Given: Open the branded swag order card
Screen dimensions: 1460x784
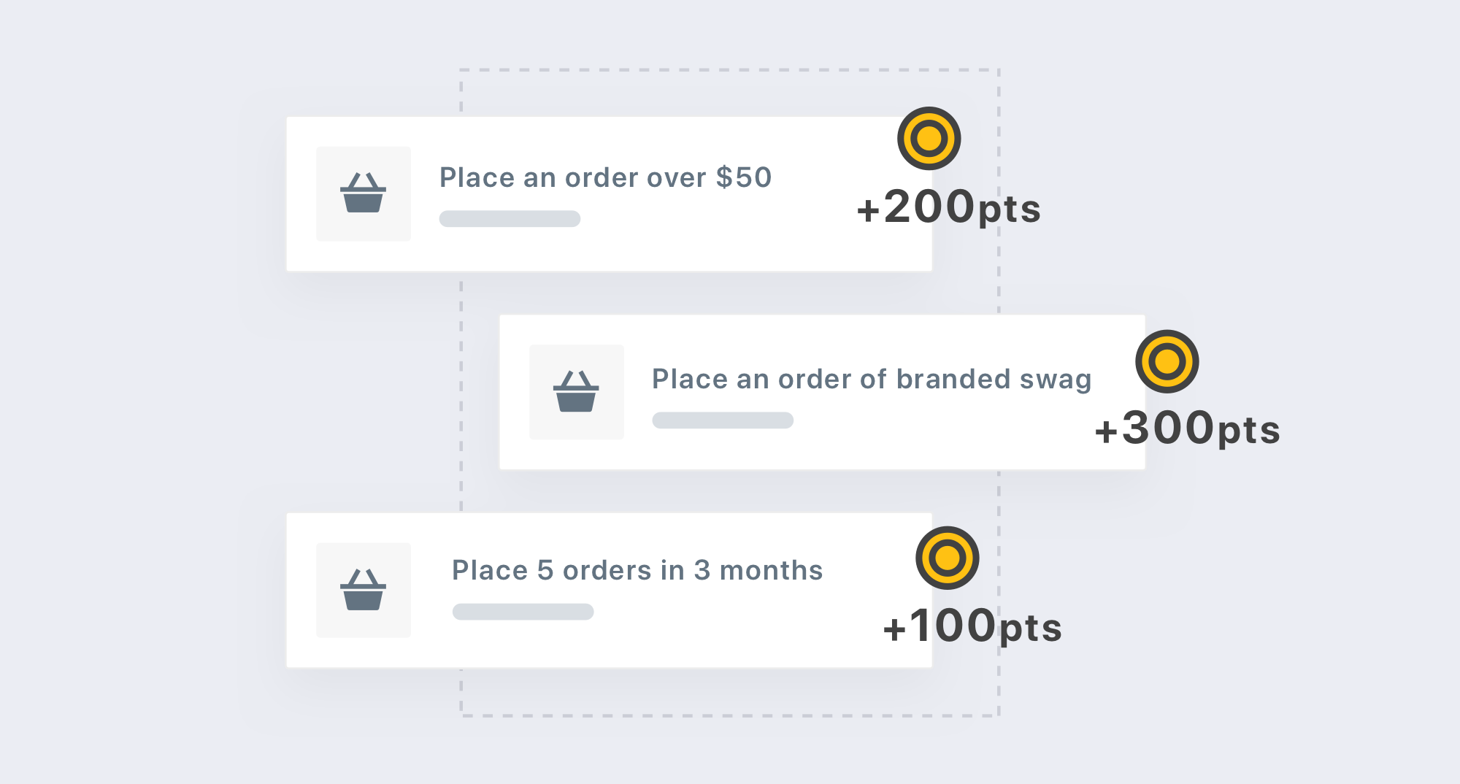Looking at the screenshot, I should 822,392.
